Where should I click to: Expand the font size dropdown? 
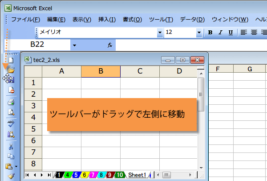(x=199, y=33)
